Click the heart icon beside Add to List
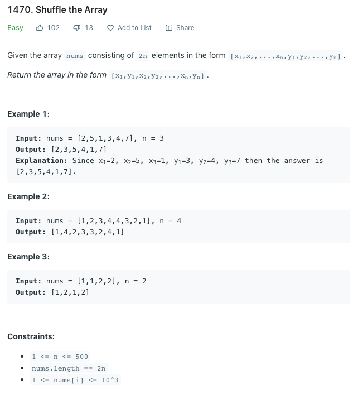This screenshot has height=399, width=358. 110,28
